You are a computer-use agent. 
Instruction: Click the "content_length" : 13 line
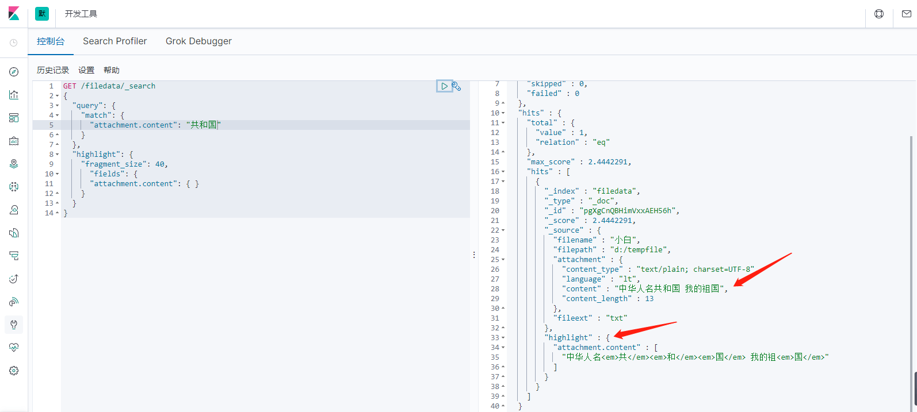pyautogui.click(x=608, y=299)
